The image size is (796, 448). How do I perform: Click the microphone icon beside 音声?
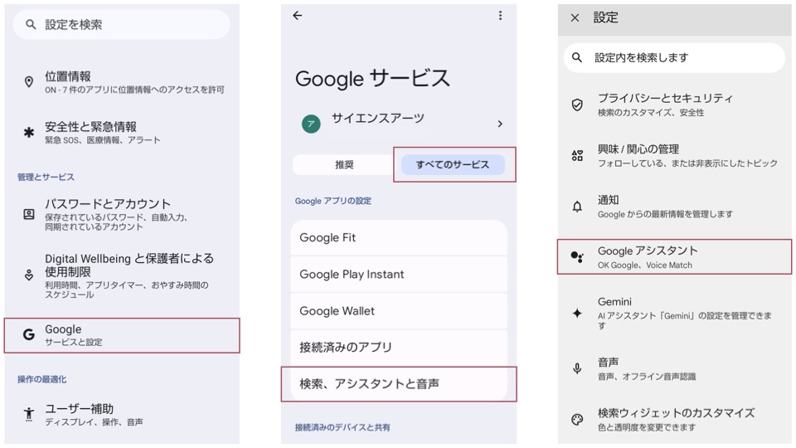pos(577,368)
